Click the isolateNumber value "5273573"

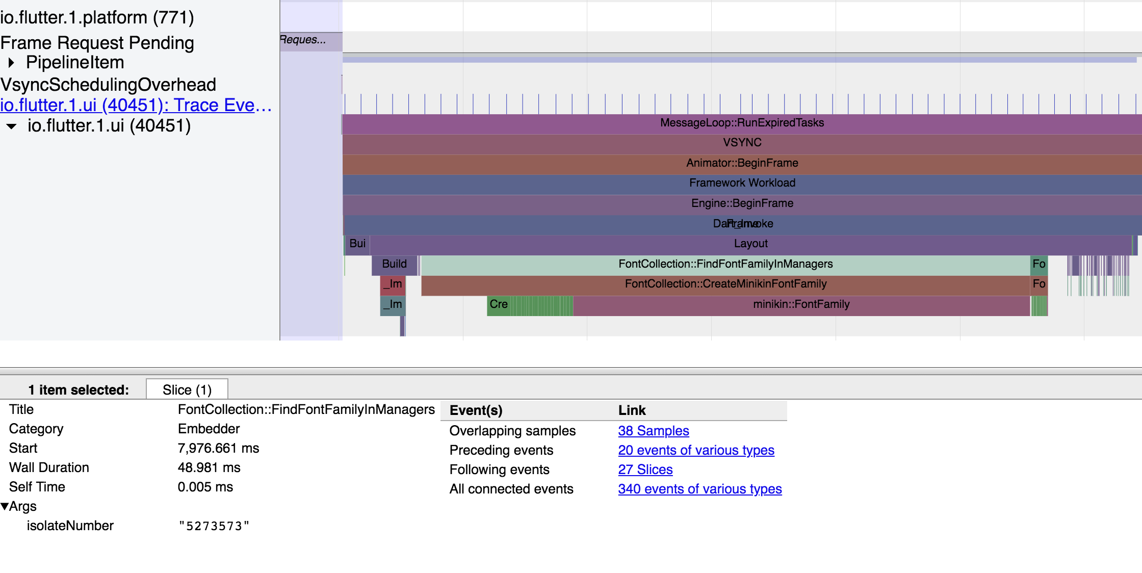[x=214, y=526]
